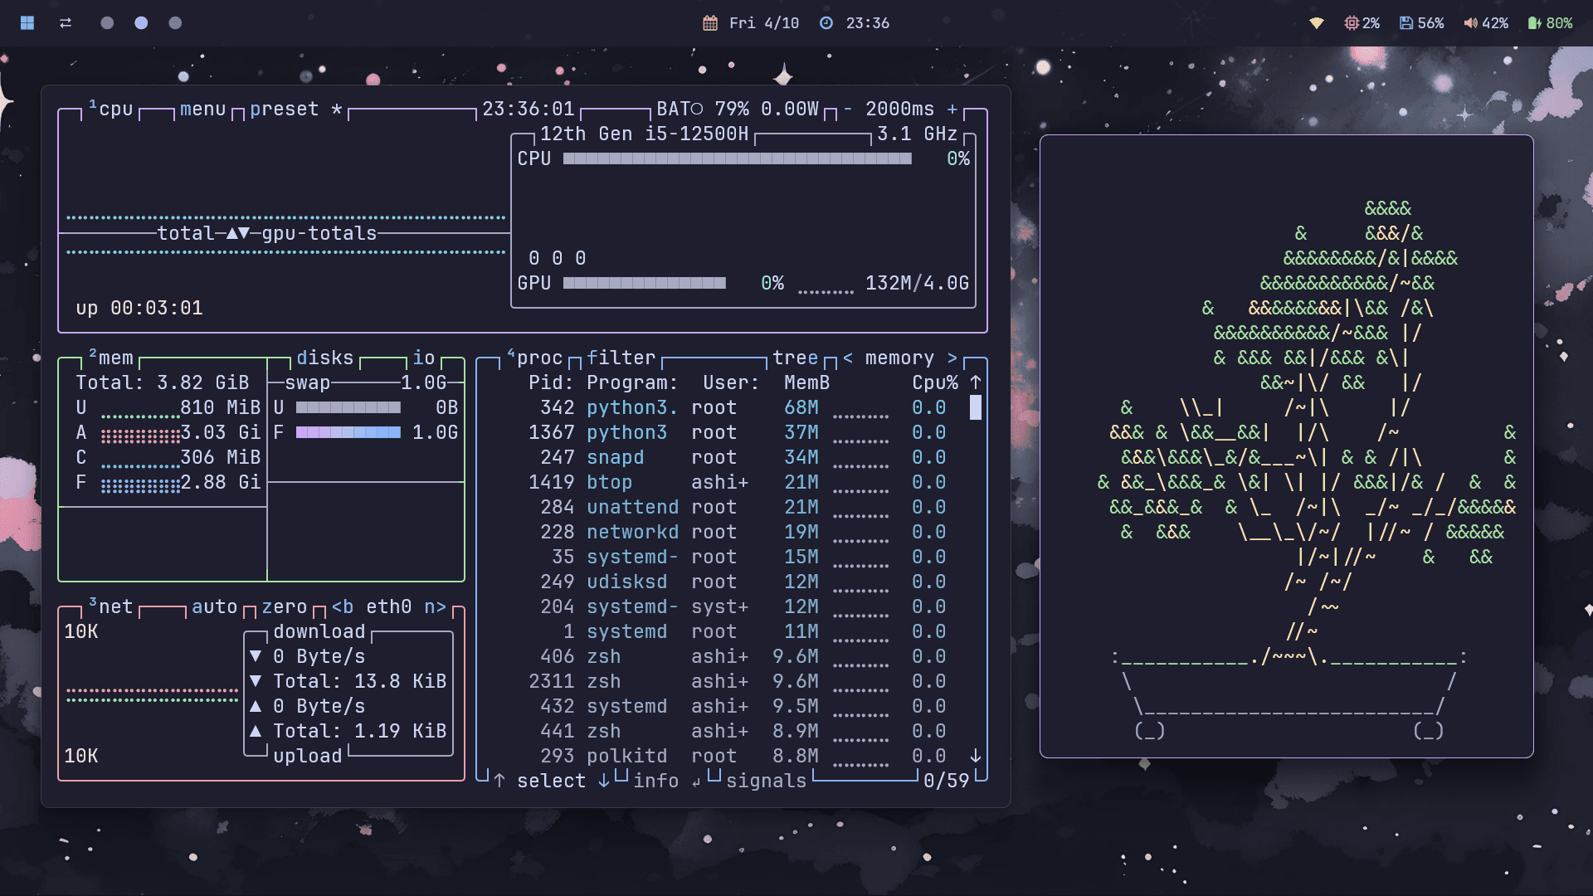1593x896 pixels.
Task: Click right arrow to change memory sorting
Action: 952,358
